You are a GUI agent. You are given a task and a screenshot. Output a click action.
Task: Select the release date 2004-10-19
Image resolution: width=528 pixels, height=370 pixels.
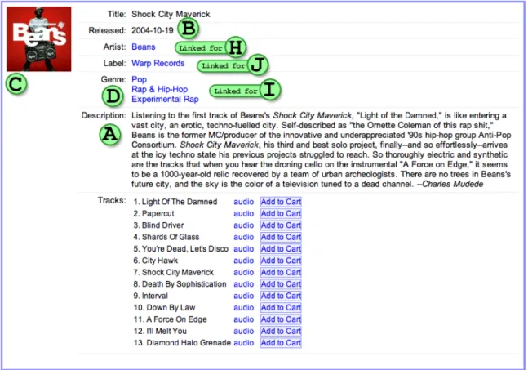pos(153,30)
